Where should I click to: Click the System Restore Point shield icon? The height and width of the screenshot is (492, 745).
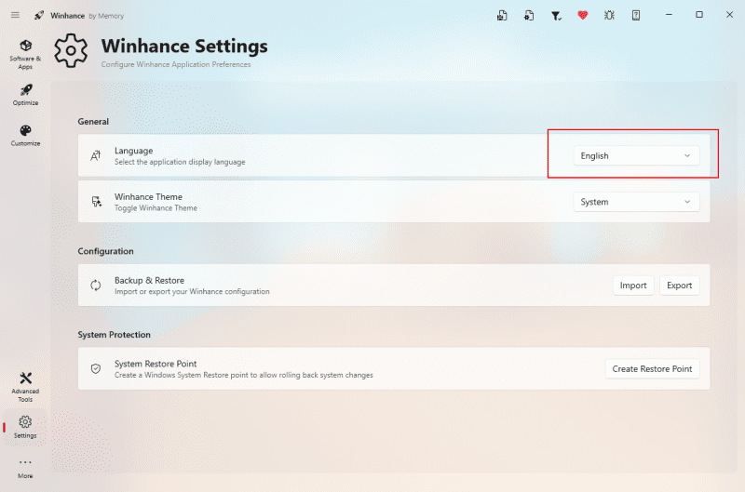tap(96, 368)
